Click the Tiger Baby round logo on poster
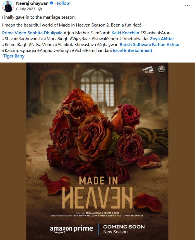Image resolution: width=195 pixels, height=240 pixels. [x=161, y=69]
